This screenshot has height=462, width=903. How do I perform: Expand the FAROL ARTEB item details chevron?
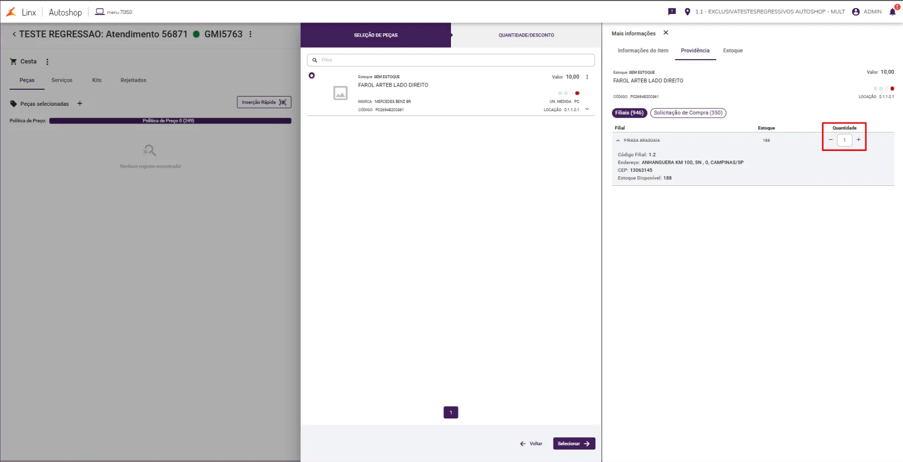click(x=587, y=109)
